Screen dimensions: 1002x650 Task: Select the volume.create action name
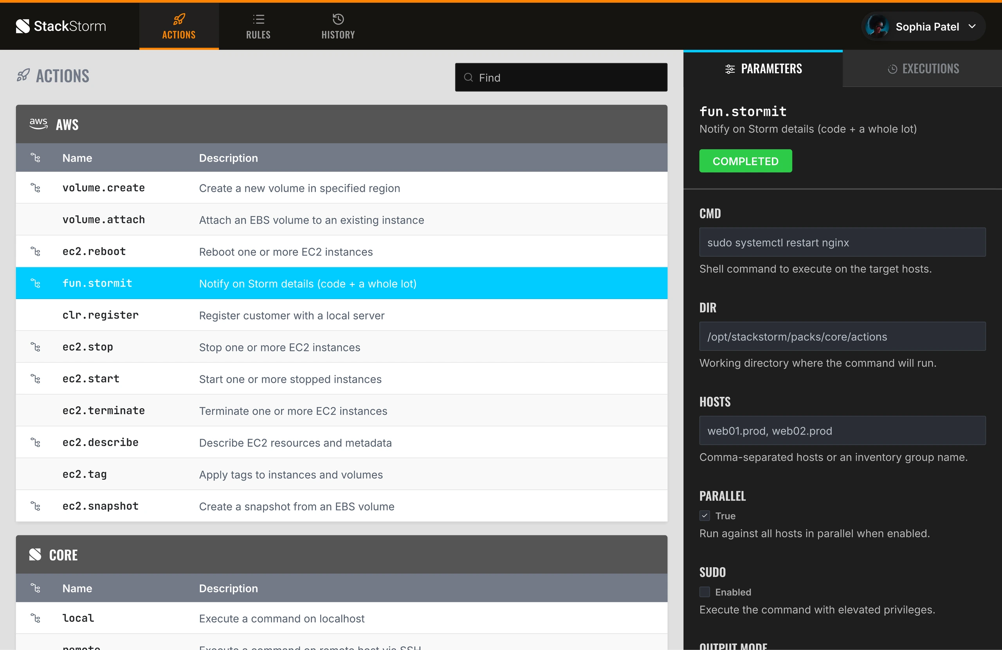tap(104, 188)
